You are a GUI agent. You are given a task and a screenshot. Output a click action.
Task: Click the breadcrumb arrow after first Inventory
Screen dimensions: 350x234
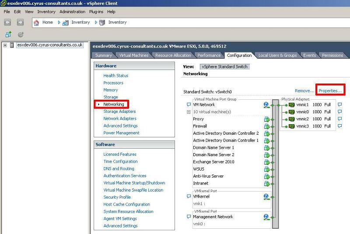tap(96, 22)
